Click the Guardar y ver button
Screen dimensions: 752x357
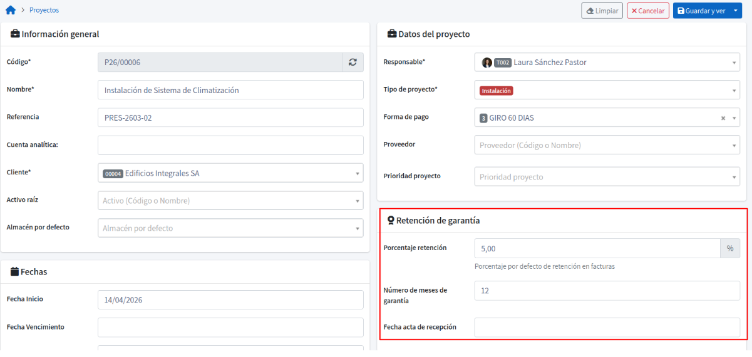pos(701,11)
